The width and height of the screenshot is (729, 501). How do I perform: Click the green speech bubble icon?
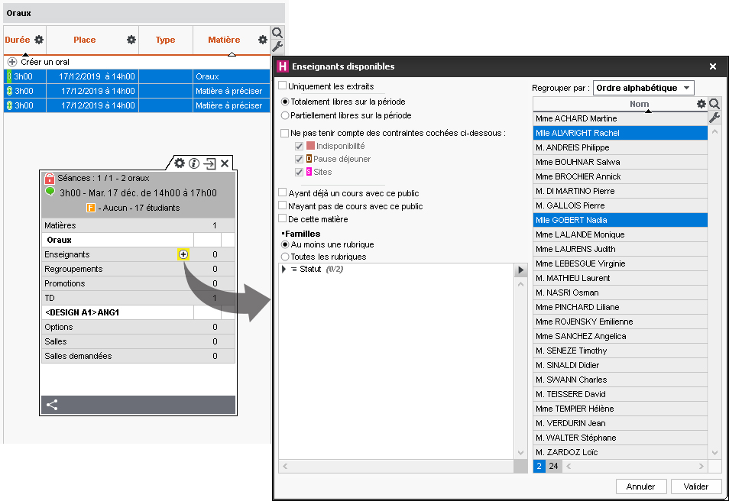coord(50,192)
